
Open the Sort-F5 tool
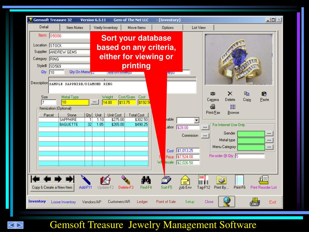pos(166,180)
